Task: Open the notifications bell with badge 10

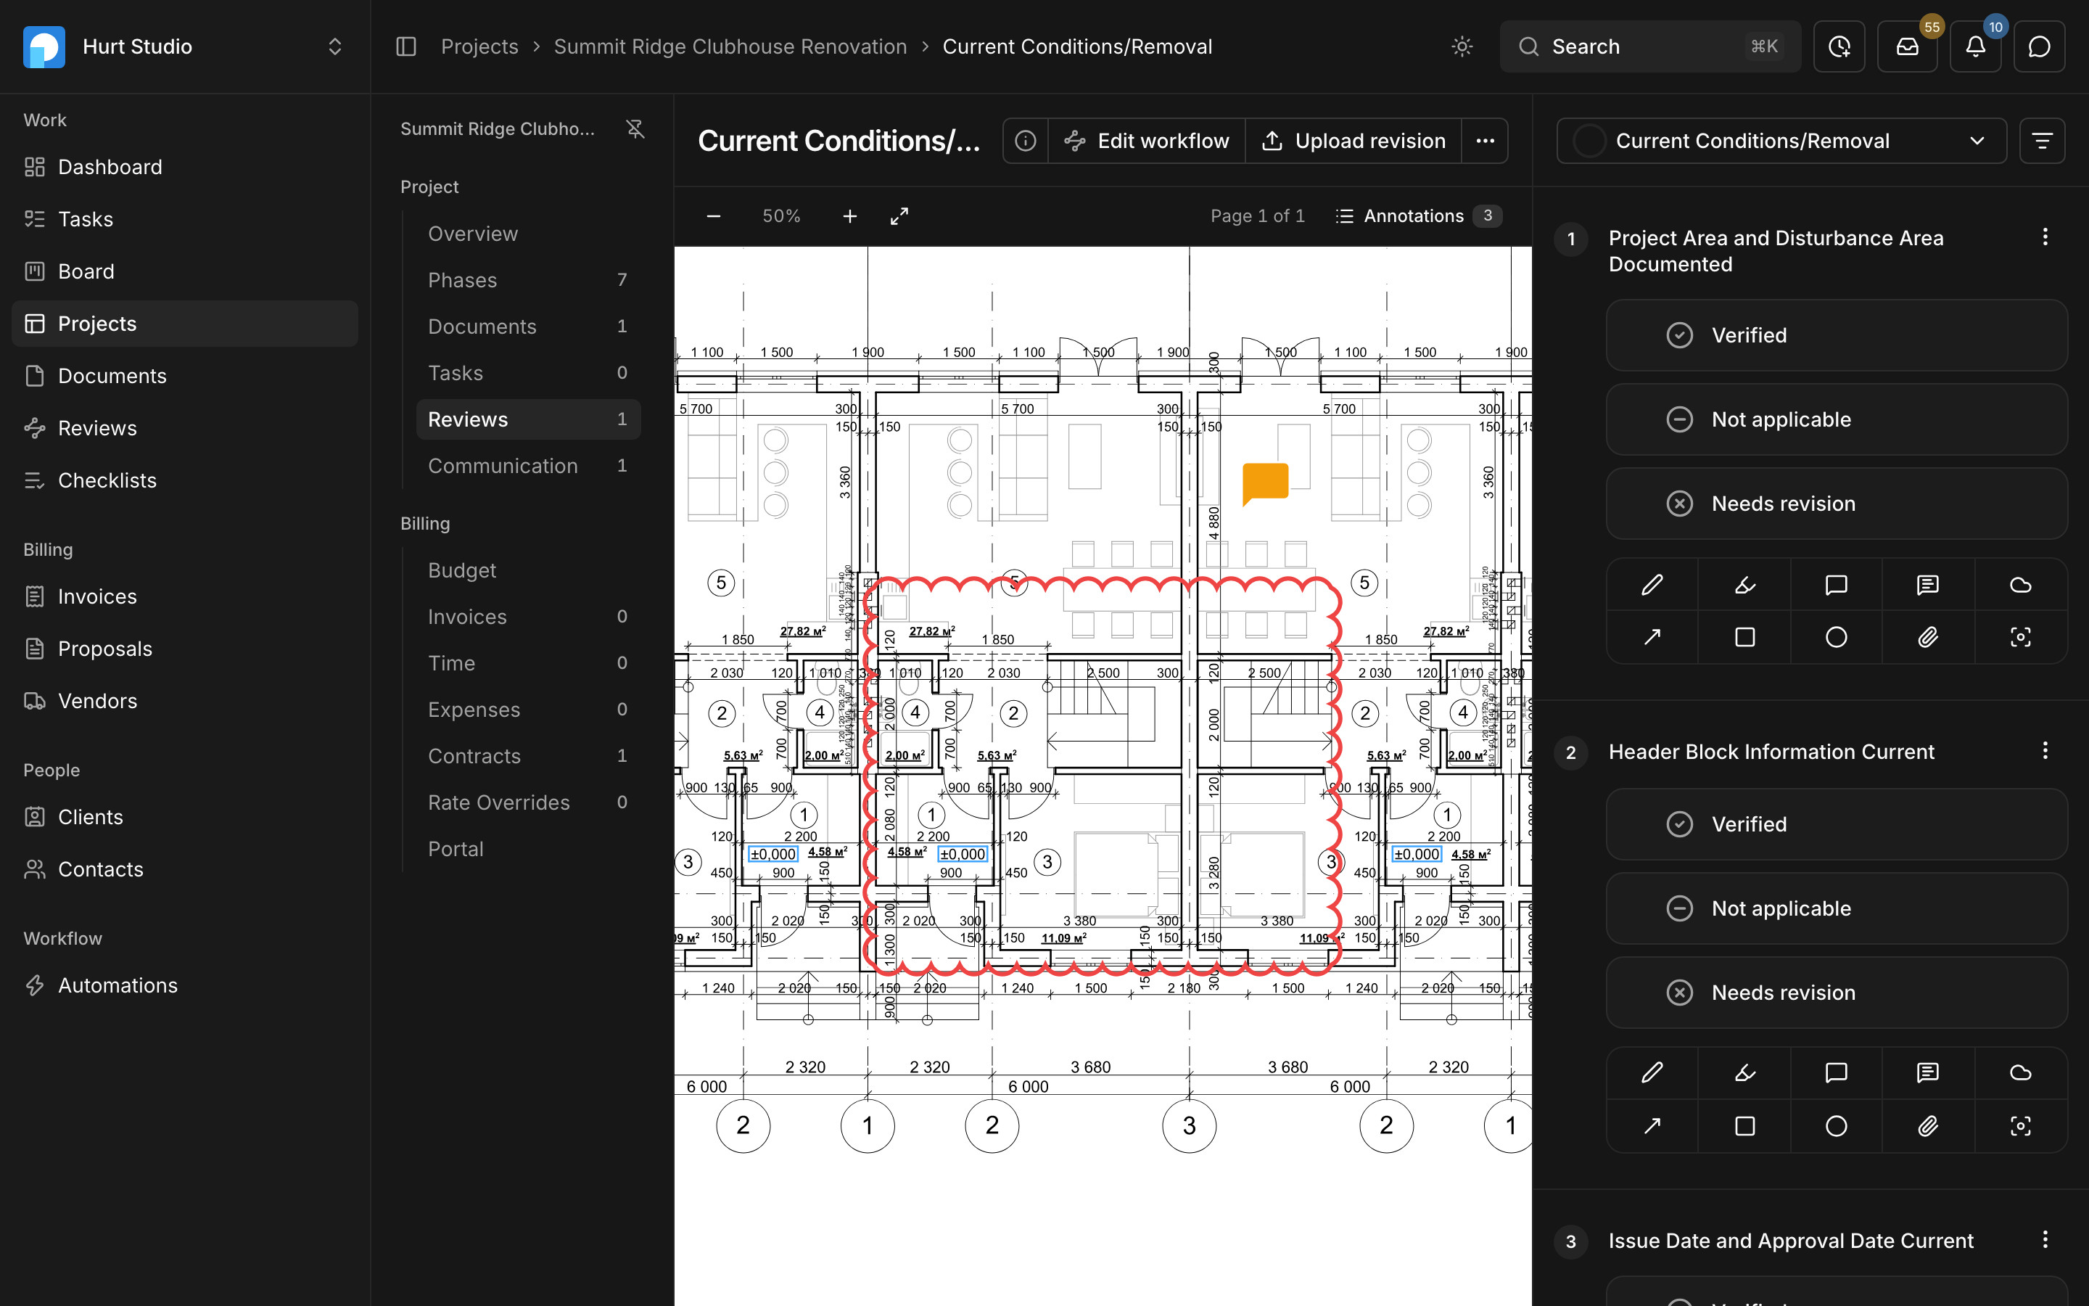Action: (x=1975, y=46)
